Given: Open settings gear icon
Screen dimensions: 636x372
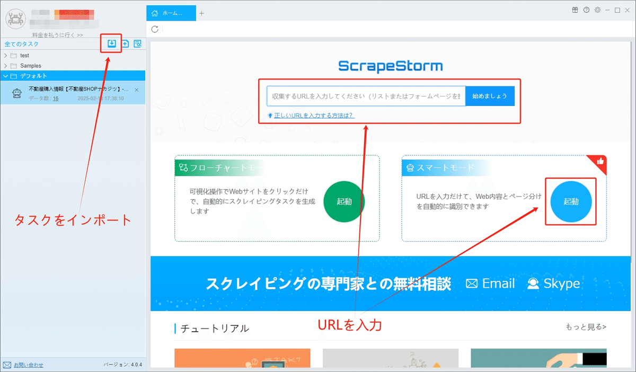Looking at the screenshot, I should tap(597, 10).
